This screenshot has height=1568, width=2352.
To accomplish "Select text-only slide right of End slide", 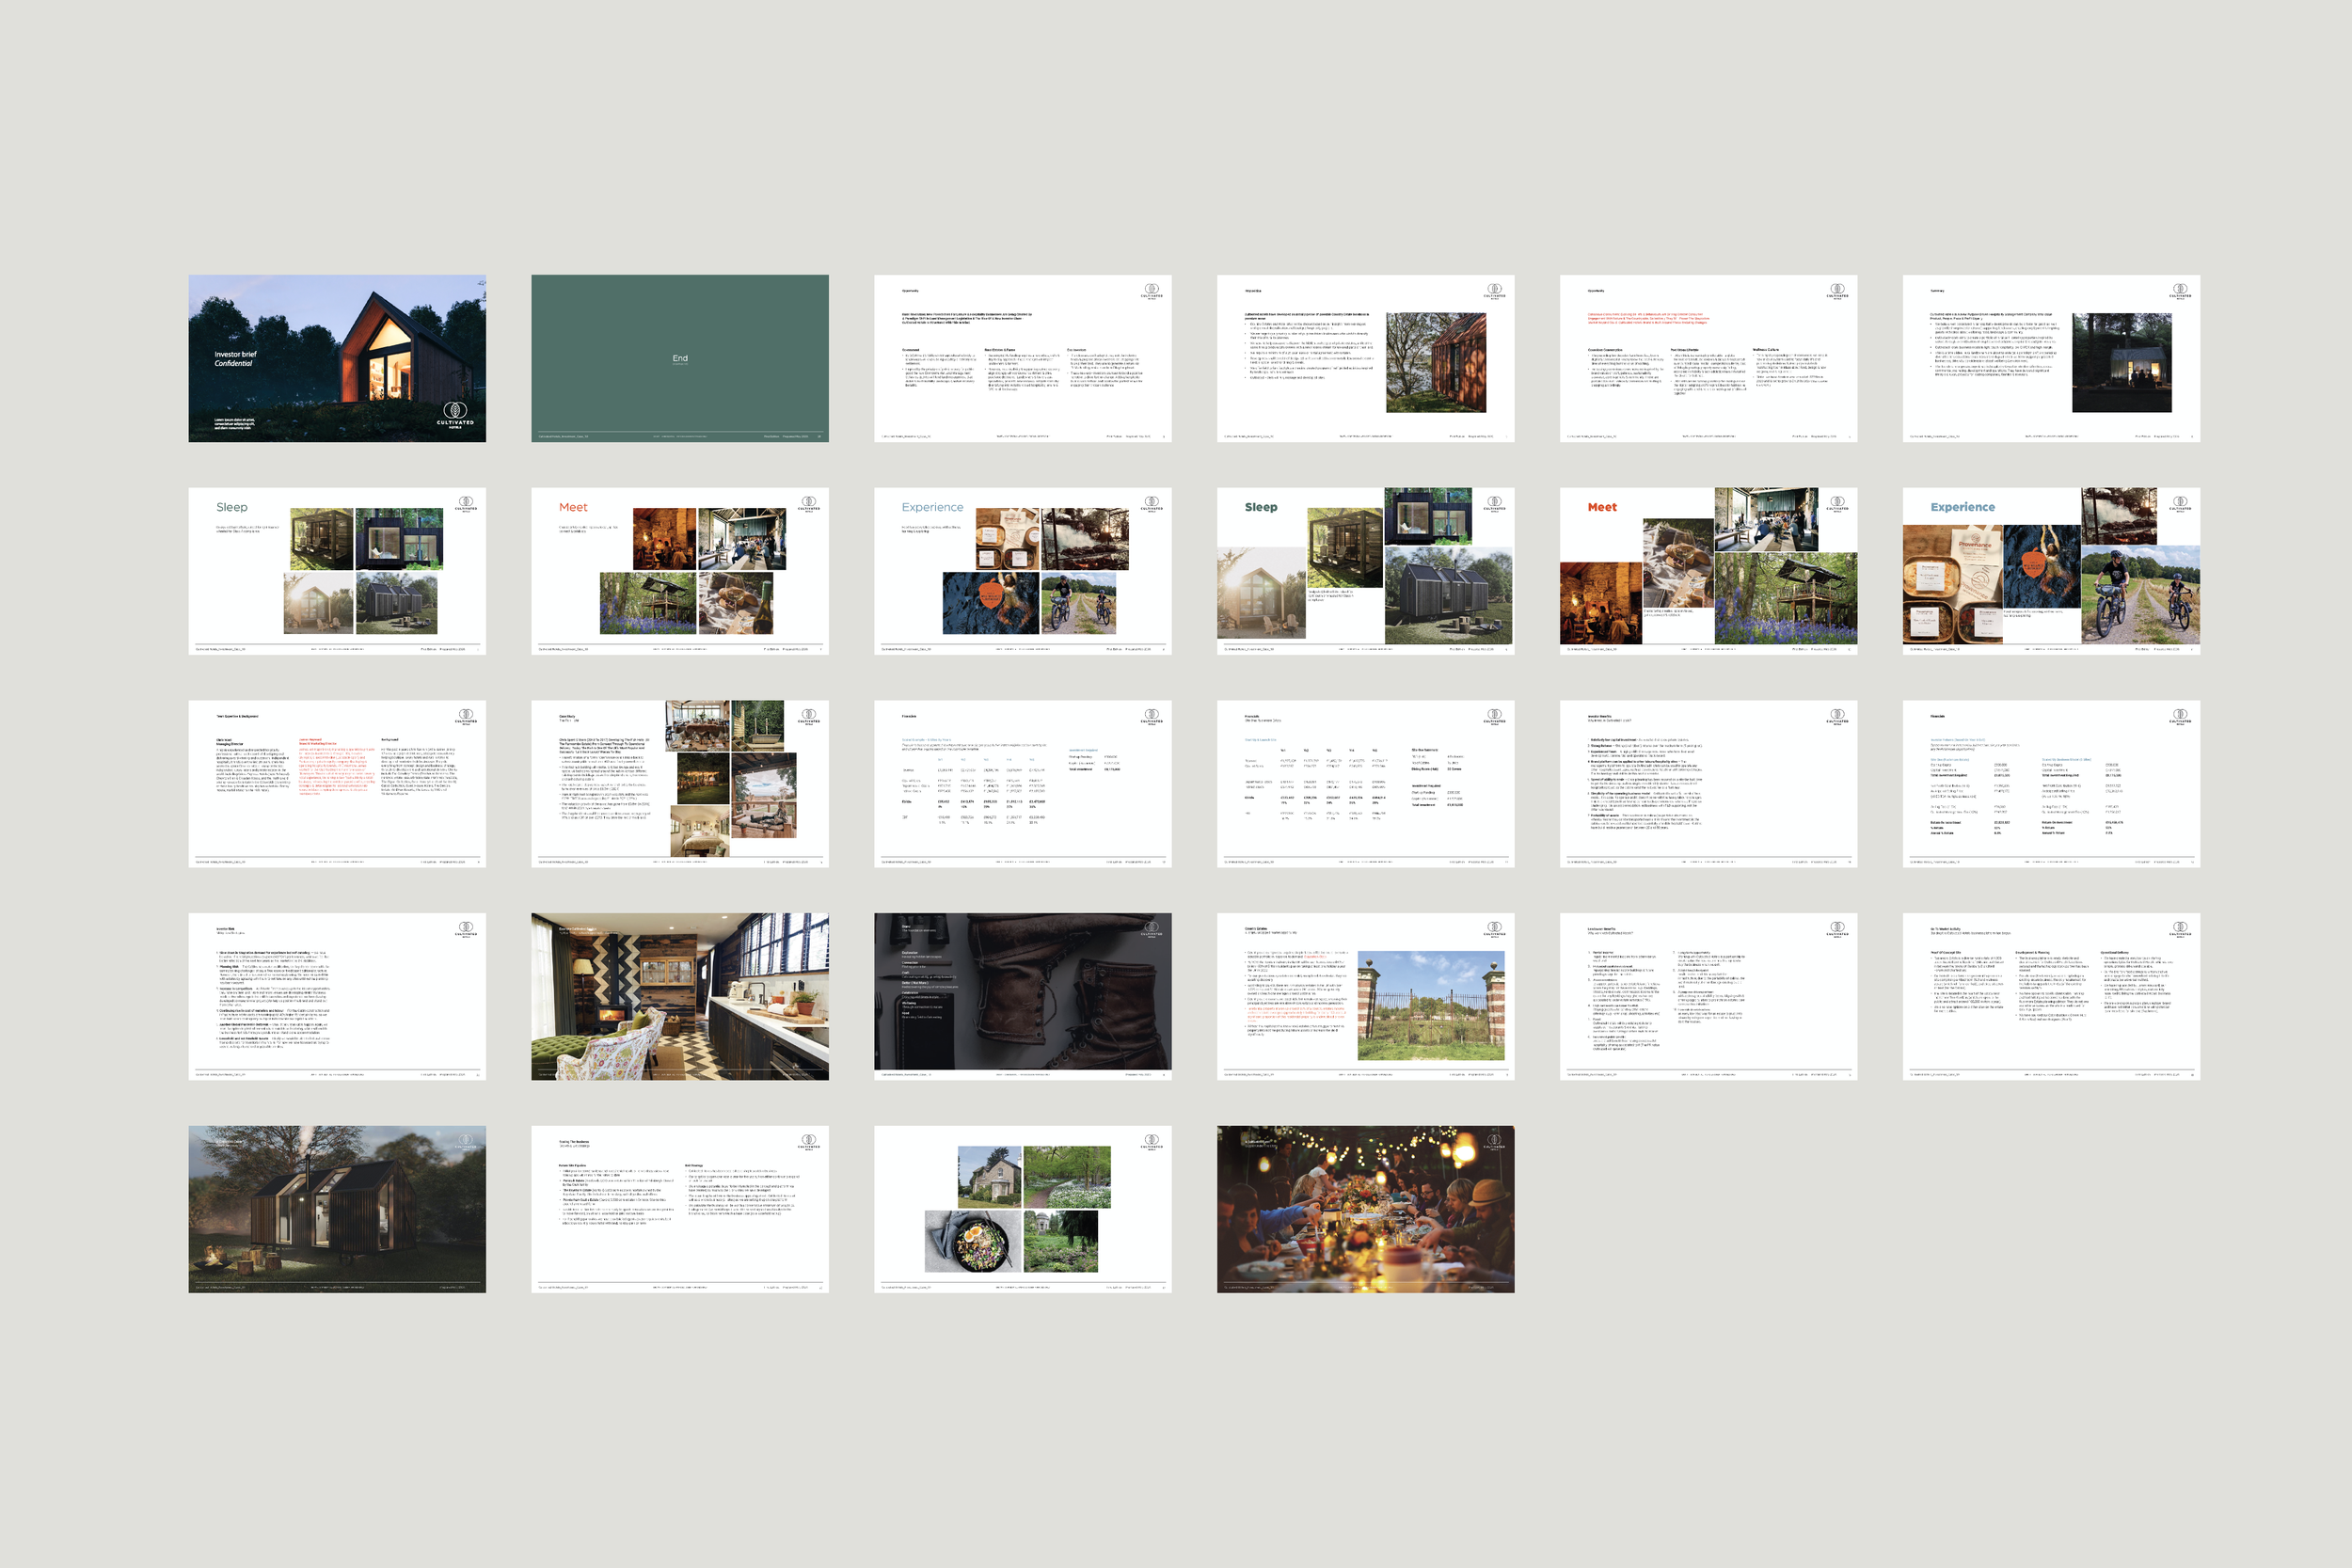I will (x=1022, y=358).
